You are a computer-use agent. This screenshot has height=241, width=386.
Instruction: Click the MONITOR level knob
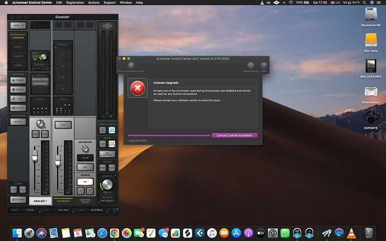[x=107, y=185]
